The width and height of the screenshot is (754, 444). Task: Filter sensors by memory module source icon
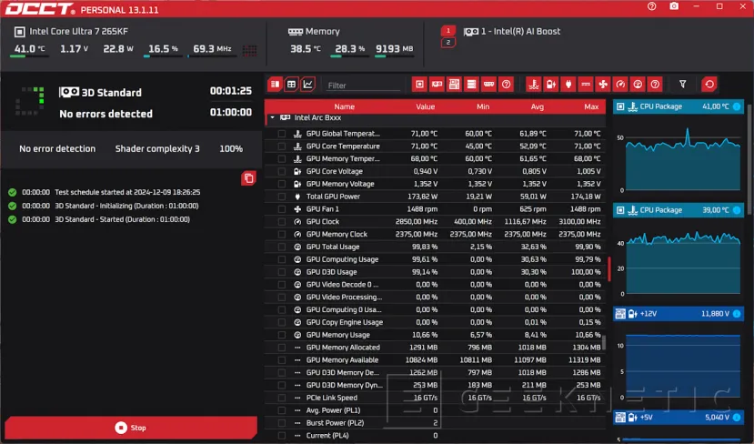pos(488,85)
